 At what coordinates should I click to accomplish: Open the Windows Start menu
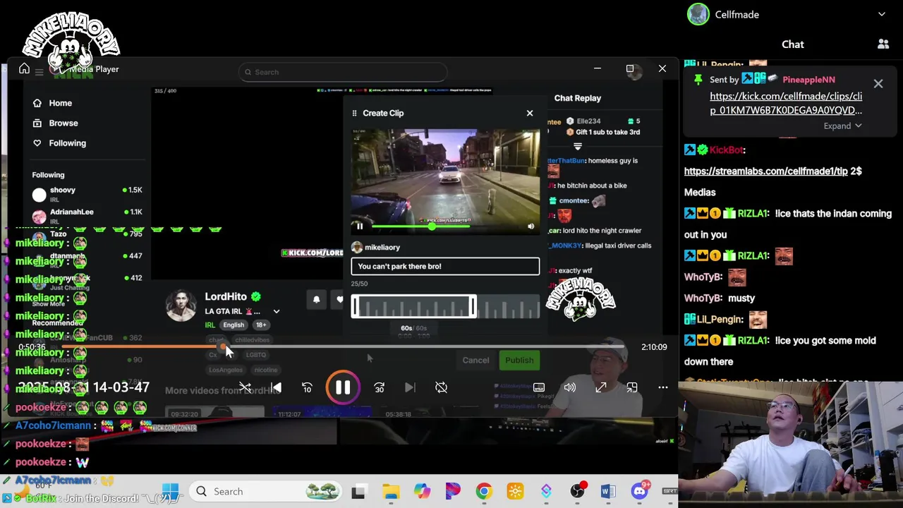pos(171,491)
